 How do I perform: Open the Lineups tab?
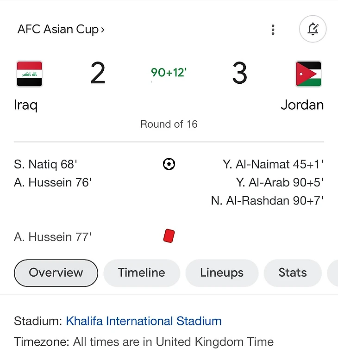tap(222, 273)
